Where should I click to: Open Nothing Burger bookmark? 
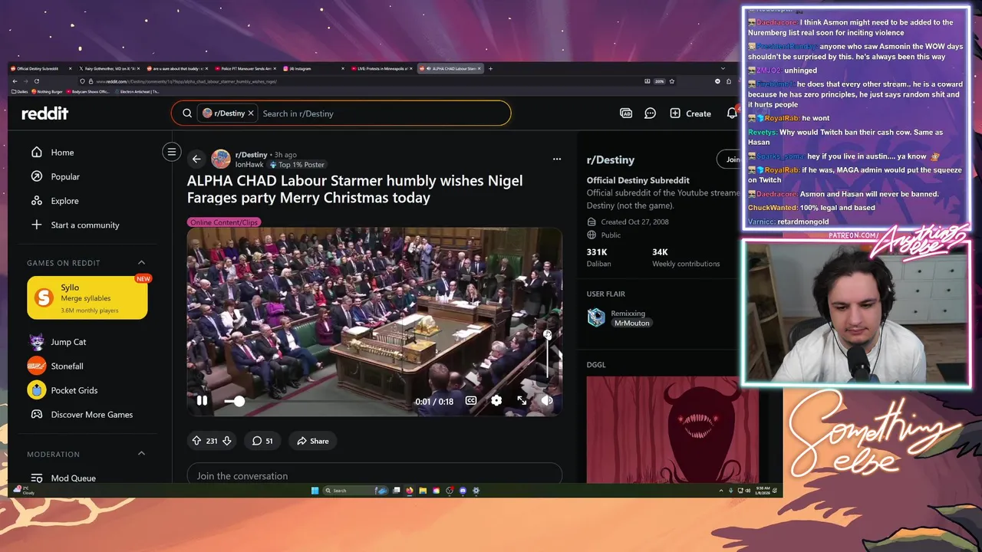[49, 91]
